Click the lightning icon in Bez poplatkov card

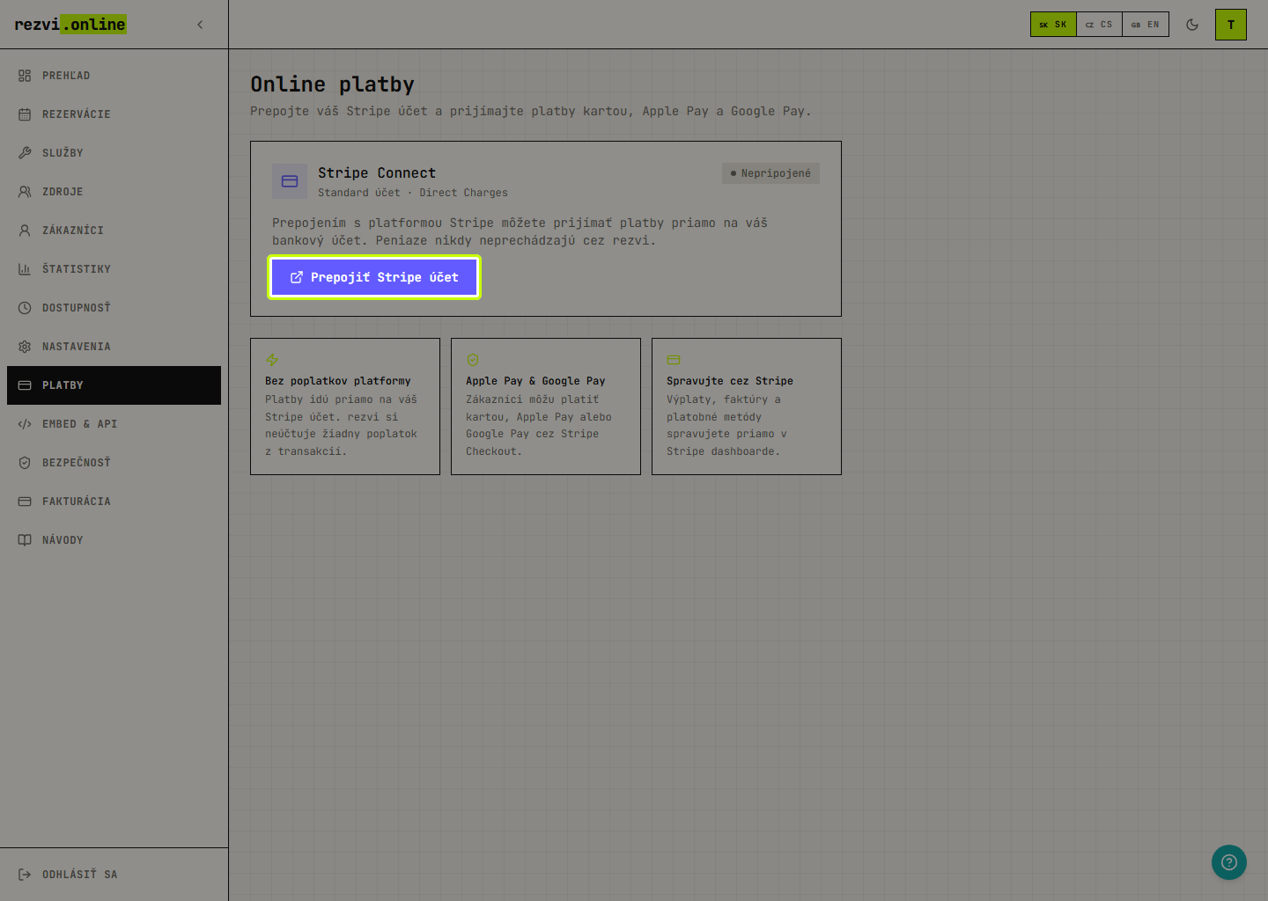[272, 359]
